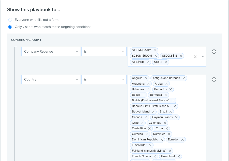Remove the $250M-$500M revenue tag
This screenshot has height=161, width=229.
(156, 56)
